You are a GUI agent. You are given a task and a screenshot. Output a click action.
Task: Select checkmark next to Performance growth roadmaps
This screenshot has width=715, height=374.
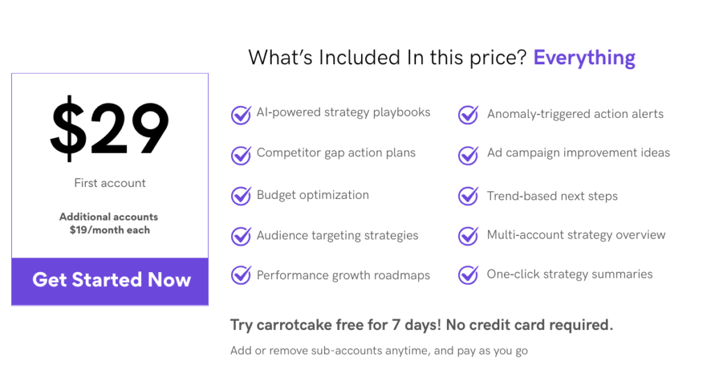coord(241,275)
